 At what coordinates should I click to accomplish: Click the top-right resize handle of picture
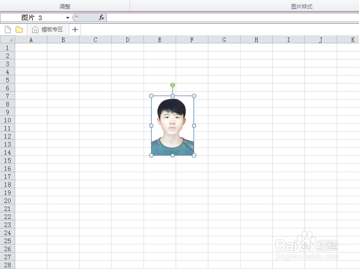pyautogui.click(x=194, y=96)
